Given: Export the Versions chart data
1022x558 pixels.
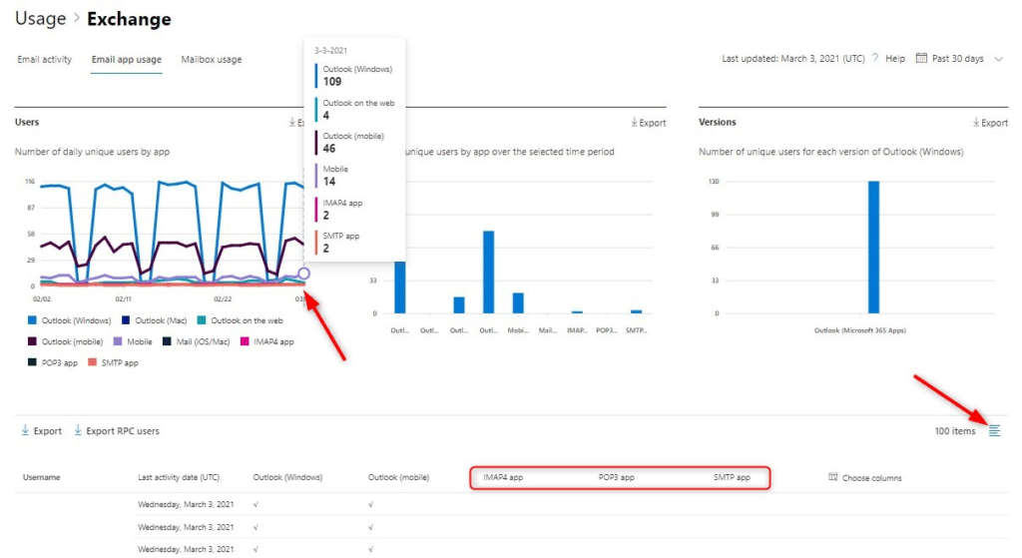Looking at the screenshot, I should click(990, 123).
